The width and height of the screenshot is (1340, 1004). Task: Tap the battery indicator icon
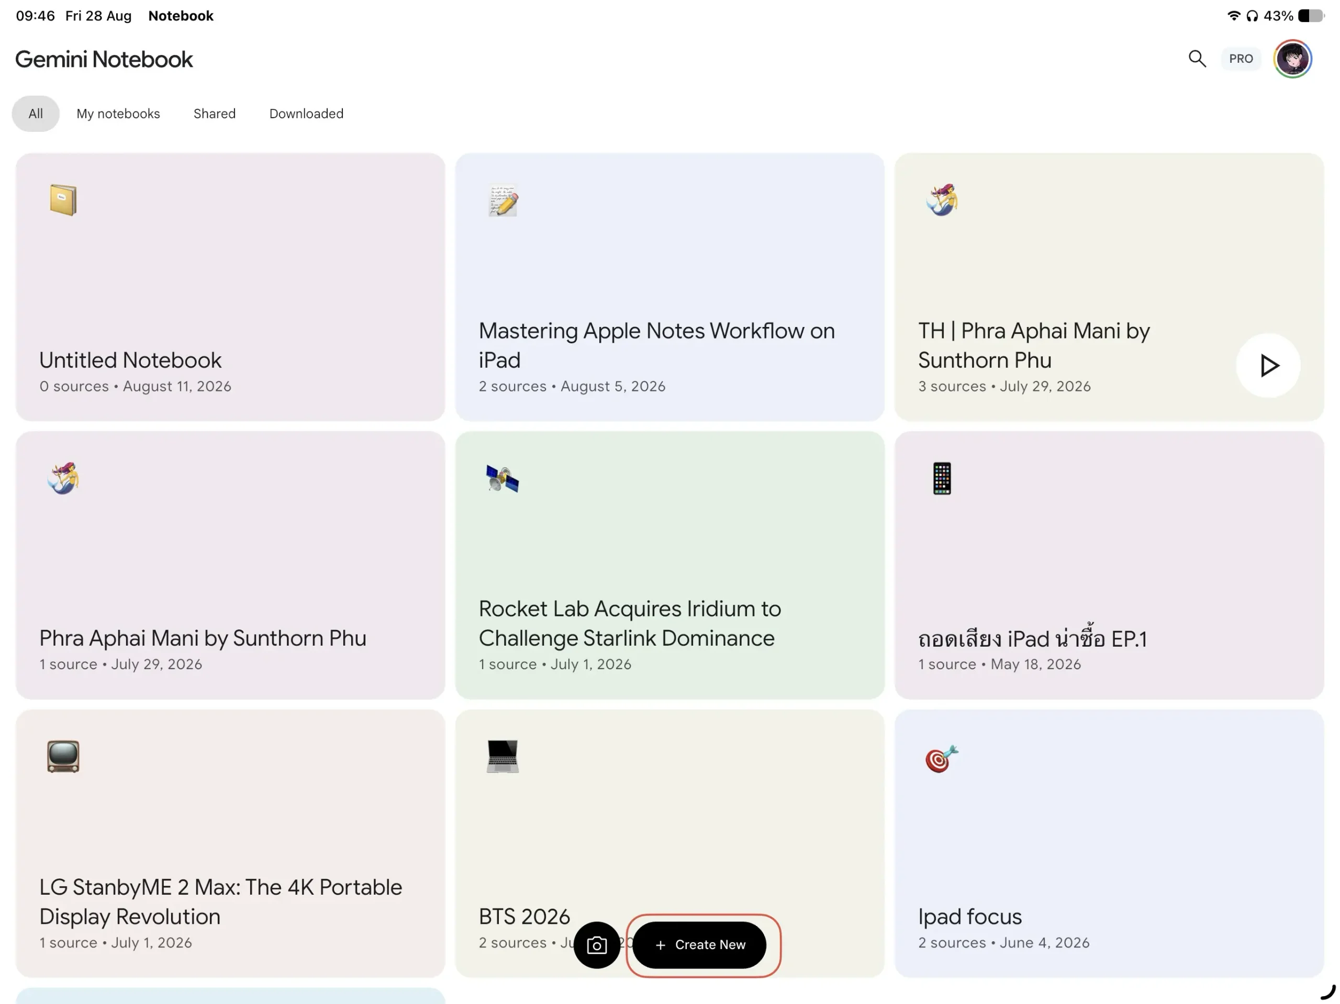click(1311, 16)
